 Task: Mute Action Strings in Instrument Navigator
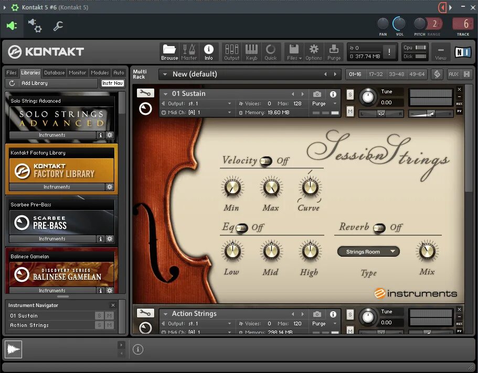(x=109, y=325)
